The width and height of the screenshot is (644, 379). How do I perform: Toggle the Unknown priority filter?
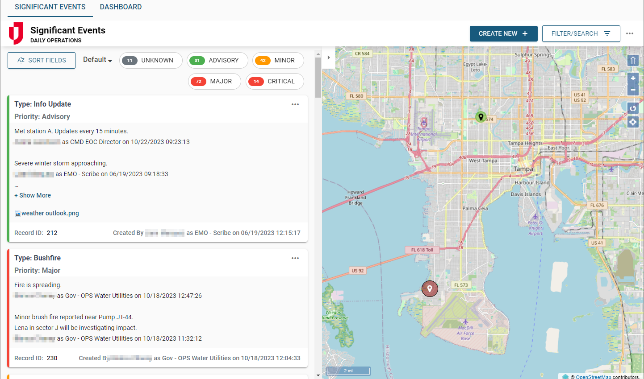coord(151,61)
